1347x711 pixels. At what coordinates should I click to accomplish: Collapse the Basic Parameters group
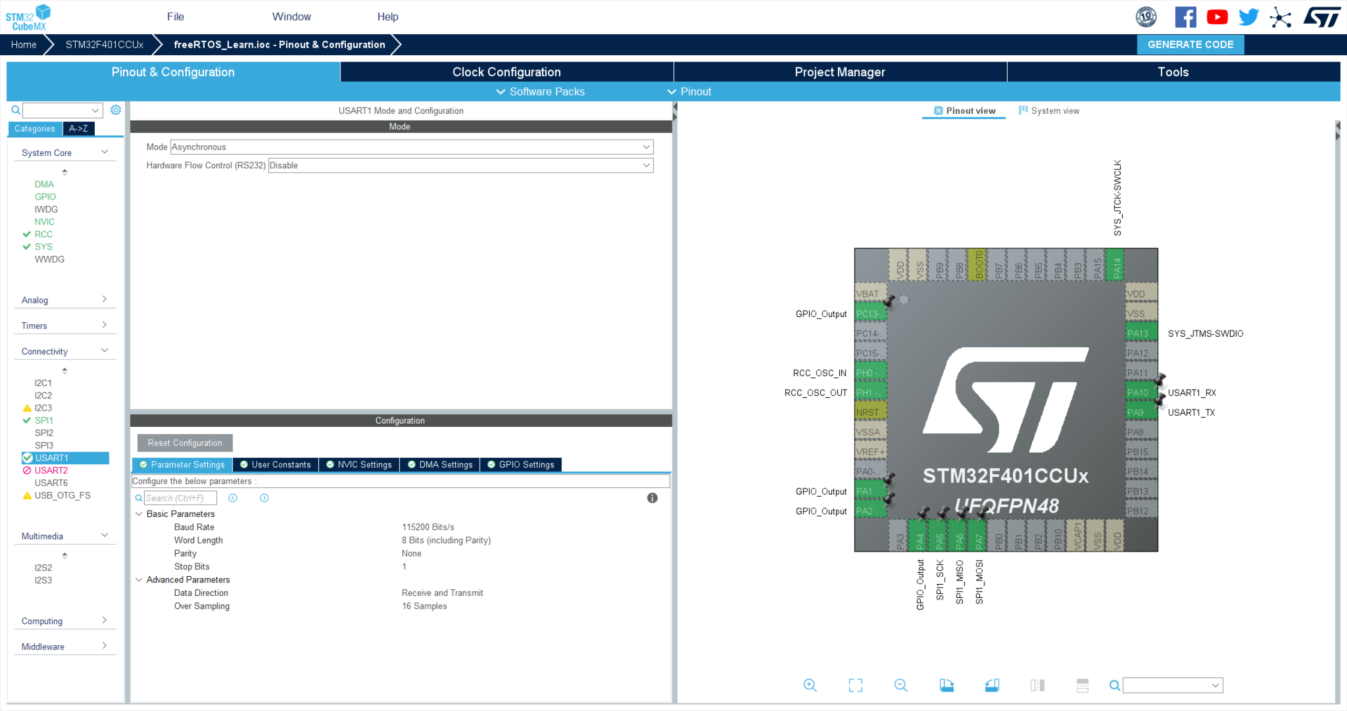pyautogui.click(x=139, y=514)
